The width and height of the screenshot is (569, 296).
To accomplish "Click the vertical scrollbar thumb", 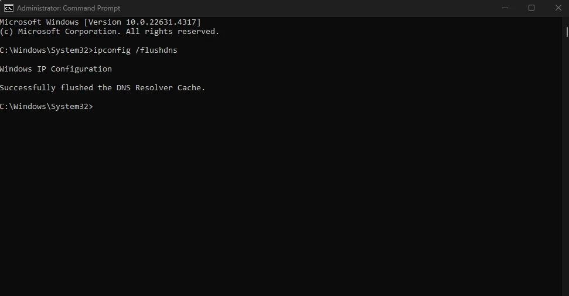I will pyautogui.click(x=567, y=32).
